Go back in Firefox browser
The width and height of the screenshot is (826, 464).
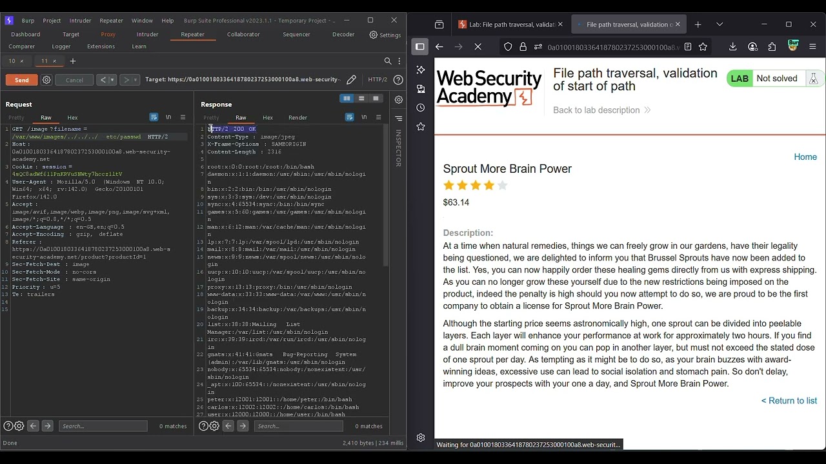[x=439, y=47]
